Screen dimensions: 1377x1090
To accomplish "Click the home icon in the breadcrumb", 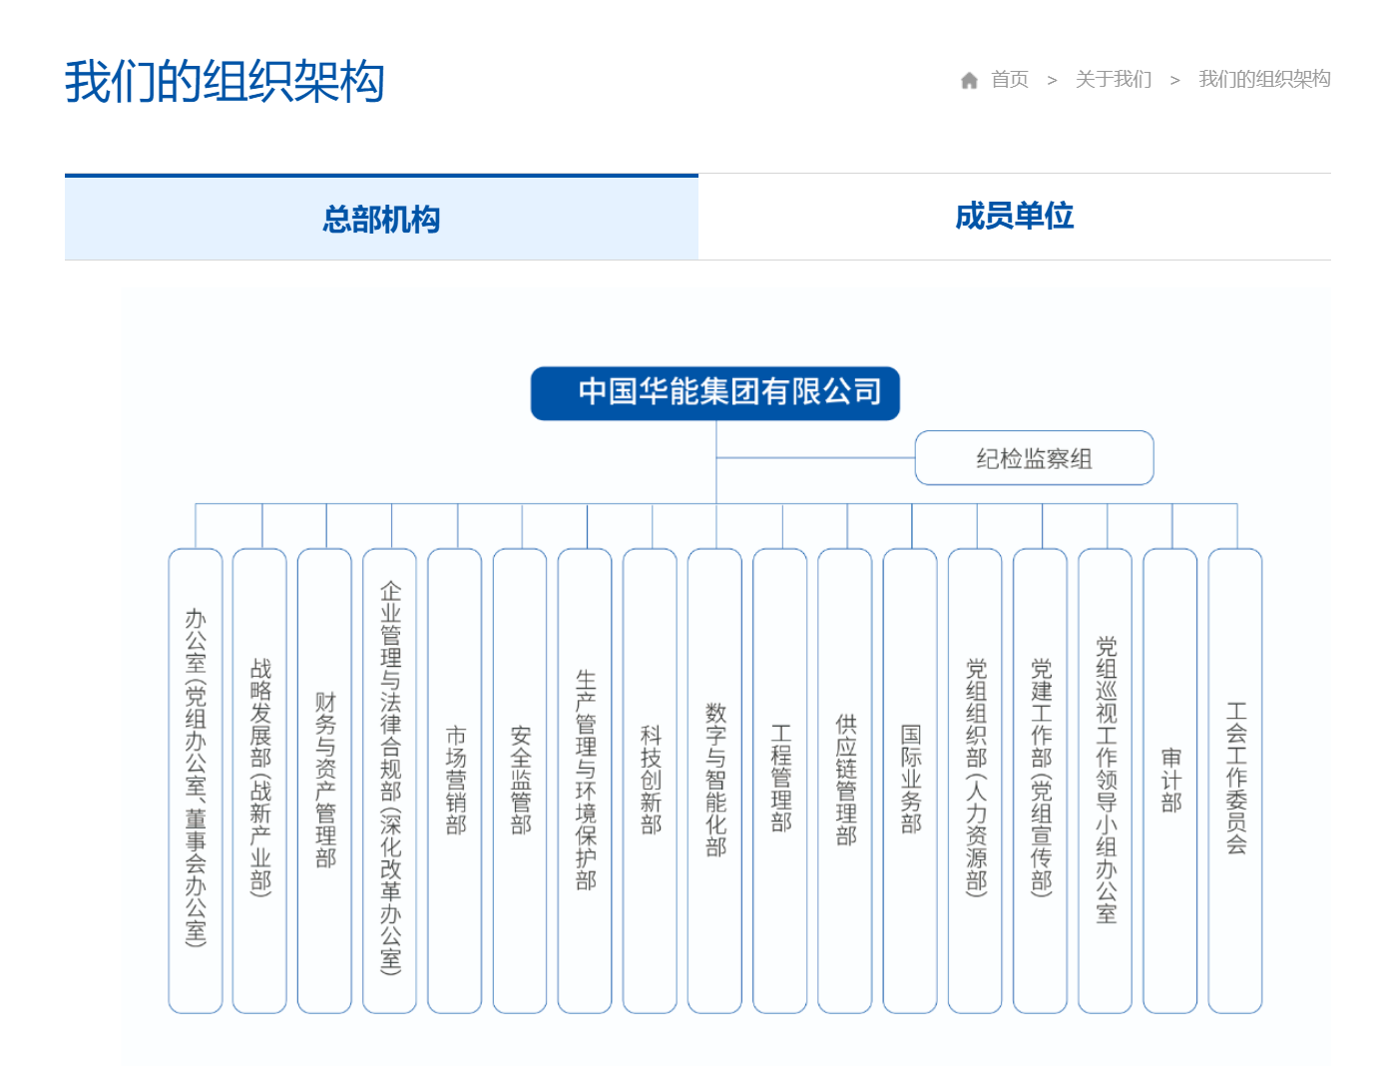I will 968,80.
